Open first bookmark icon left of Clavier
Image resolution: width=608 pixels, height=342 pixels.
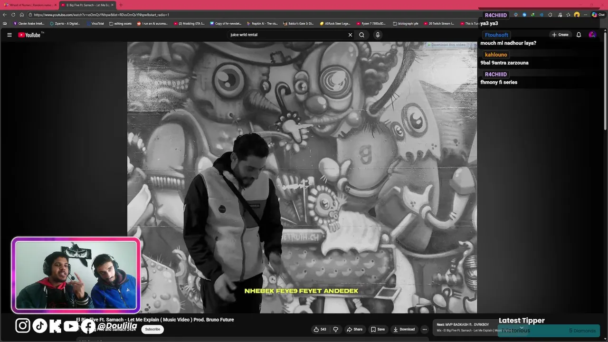tap(5, 23)
